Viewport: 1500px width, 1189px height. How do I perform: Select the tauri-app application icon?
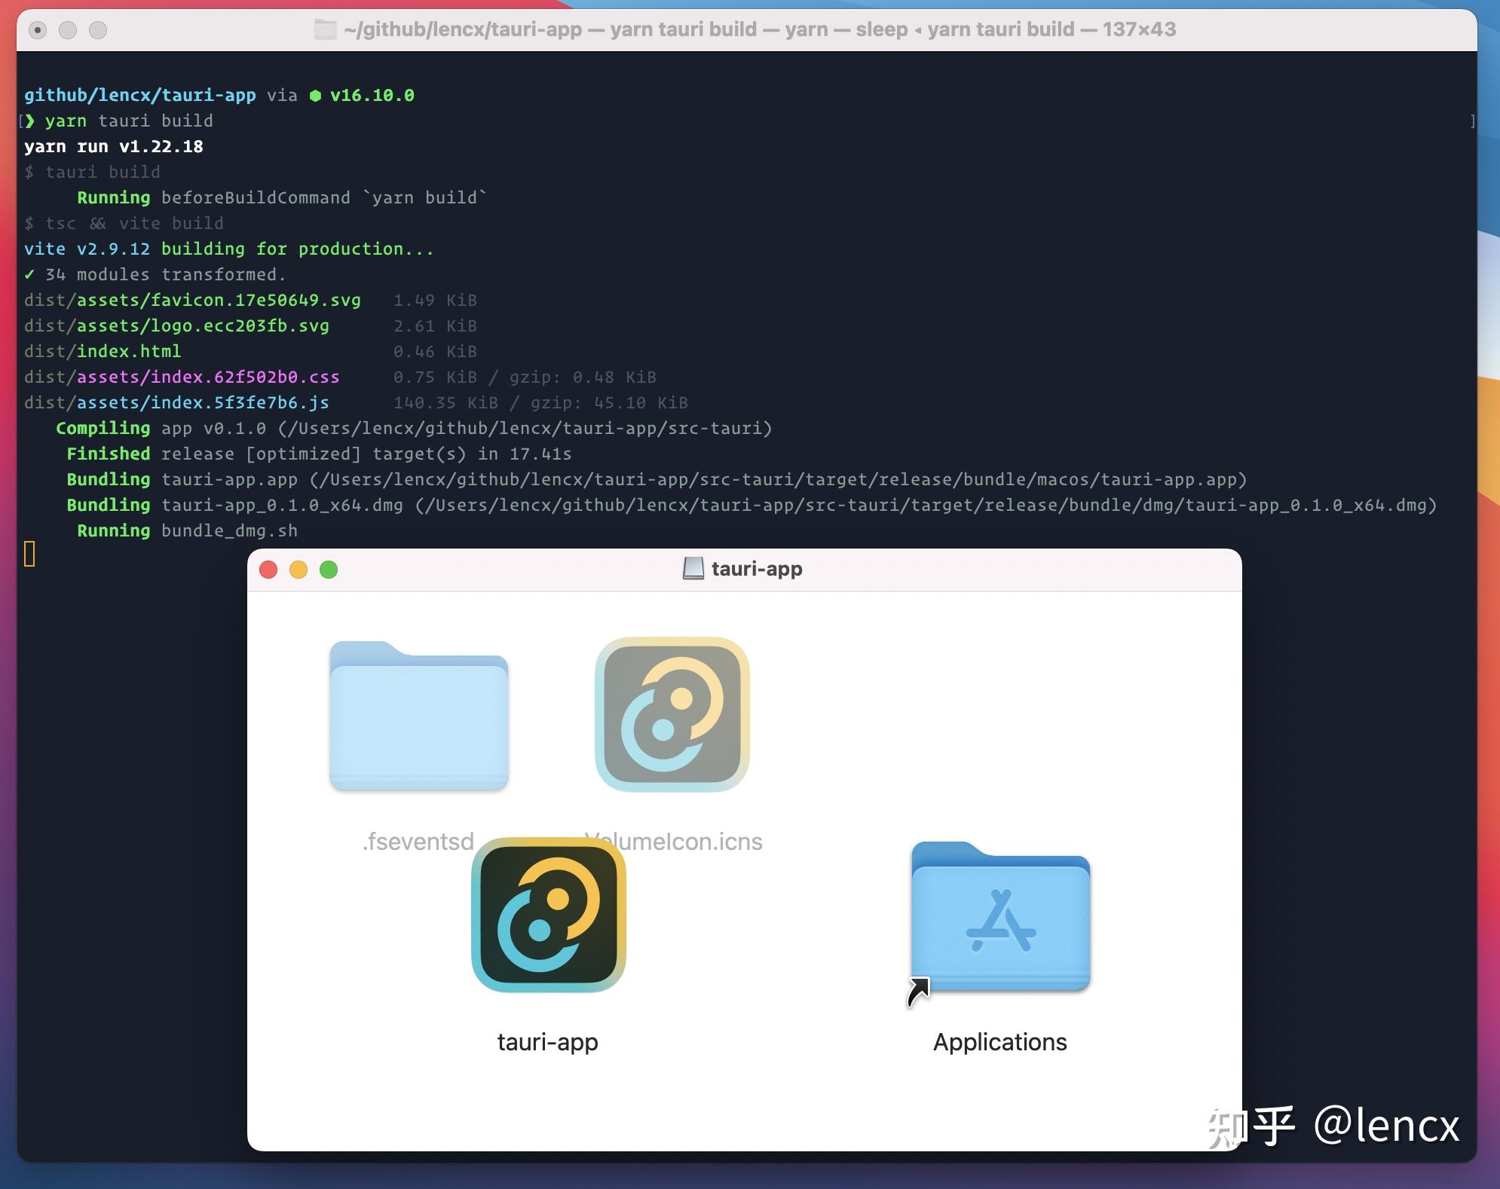point(548,915)
